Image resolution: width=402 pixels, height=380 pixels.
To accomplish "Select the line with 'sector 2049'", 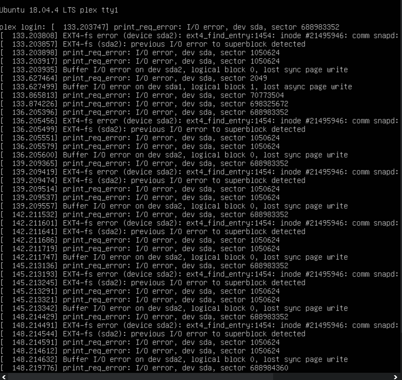I will pos(134,78).
